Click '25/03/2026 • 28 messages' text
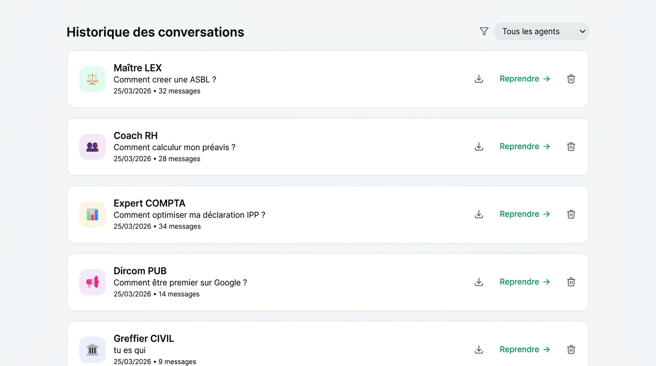The width and height of the screenshot is (656, 366). (157, 159)
